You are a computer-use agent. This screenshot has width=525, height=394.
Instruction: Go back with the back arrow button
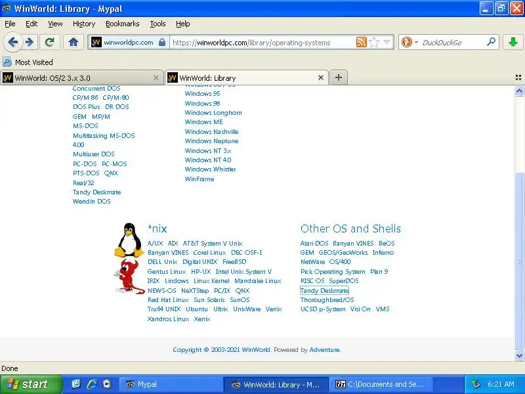point(13,42)
